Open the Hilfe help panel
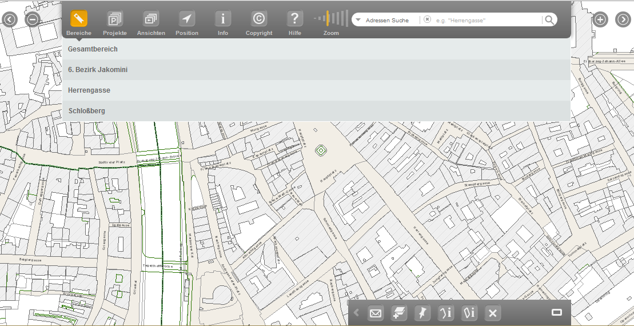 tap(294, 19)
